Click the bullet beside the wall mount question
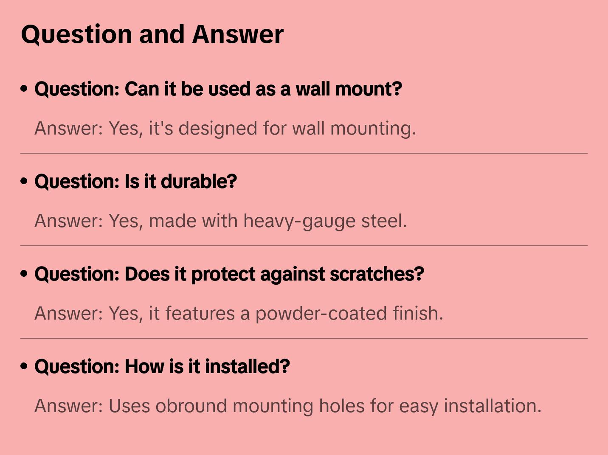The width and height of the screenshot is (608, 455). coord(24,89)
